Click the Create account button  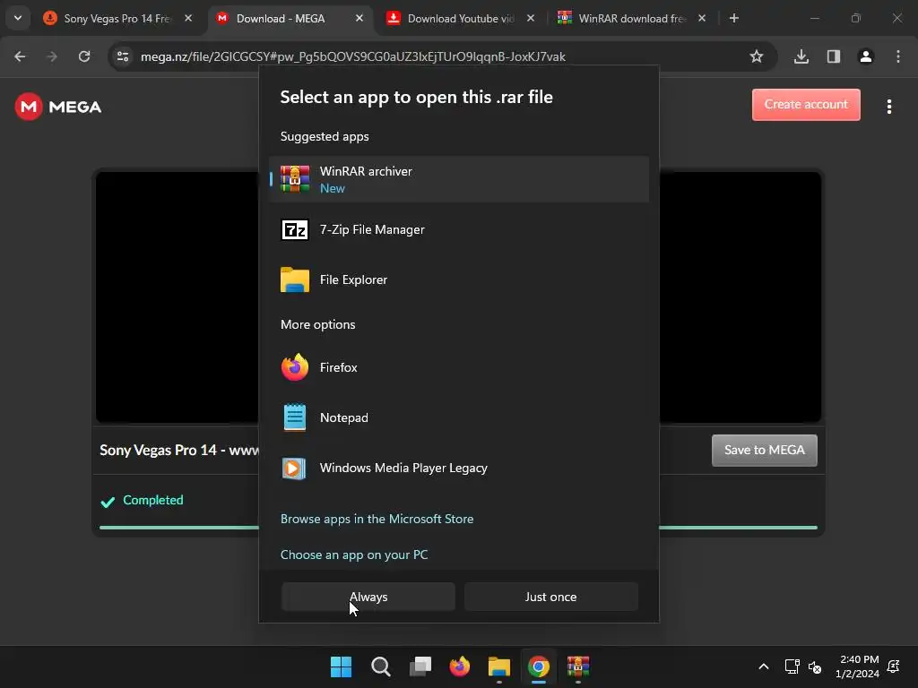pos(806,105)
